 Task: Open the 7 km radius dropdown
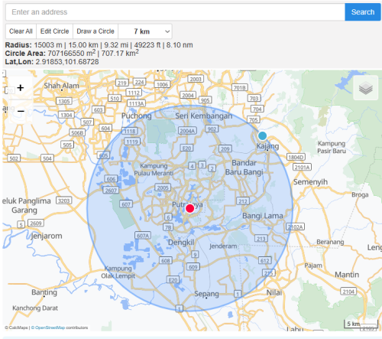point(145,31)
